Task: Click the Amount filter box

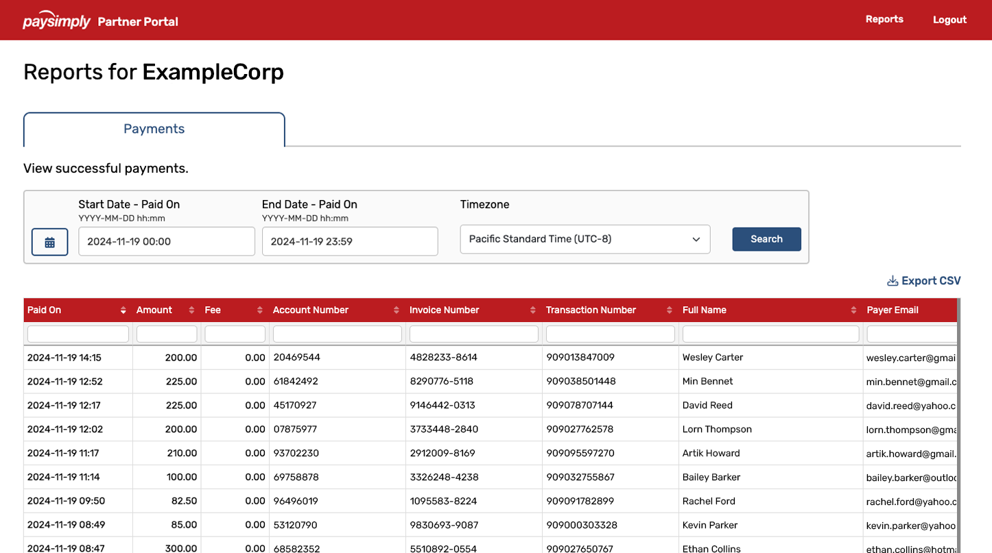Action: [167, 334]
